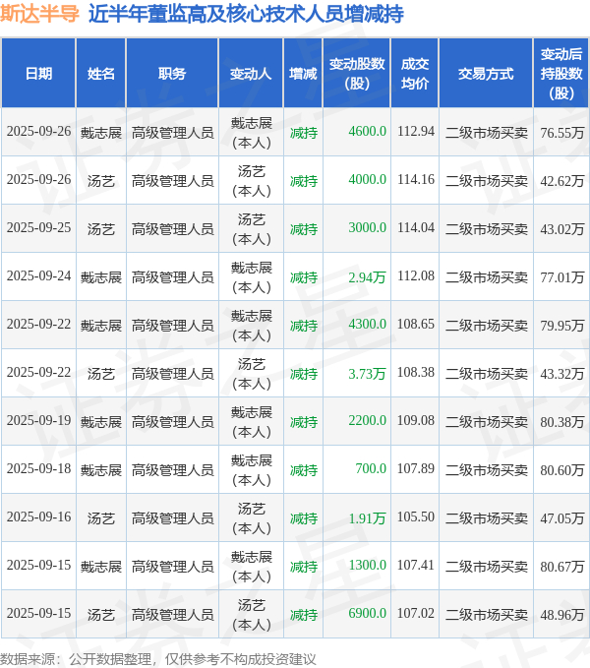Click the 变动人 column header
The height and width of the screenshot is (668, 590).
[x=251, y=73]
